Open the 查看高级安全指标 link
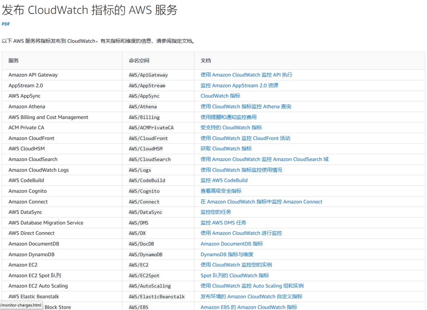The height and width of the screenshot is (310, 427). [221, 191]
